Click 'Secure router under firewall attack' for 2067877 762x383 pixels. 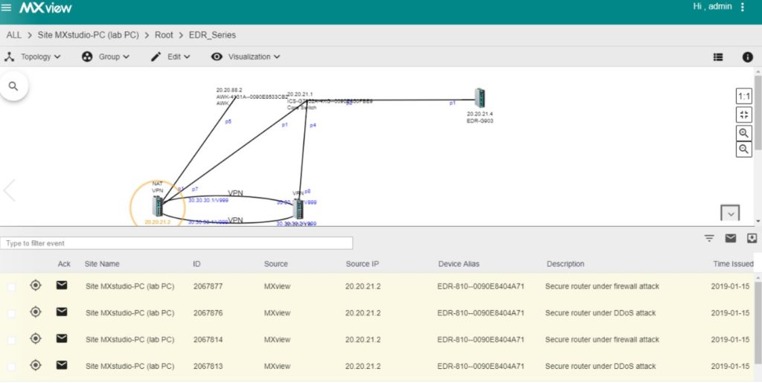pos(602,286)
